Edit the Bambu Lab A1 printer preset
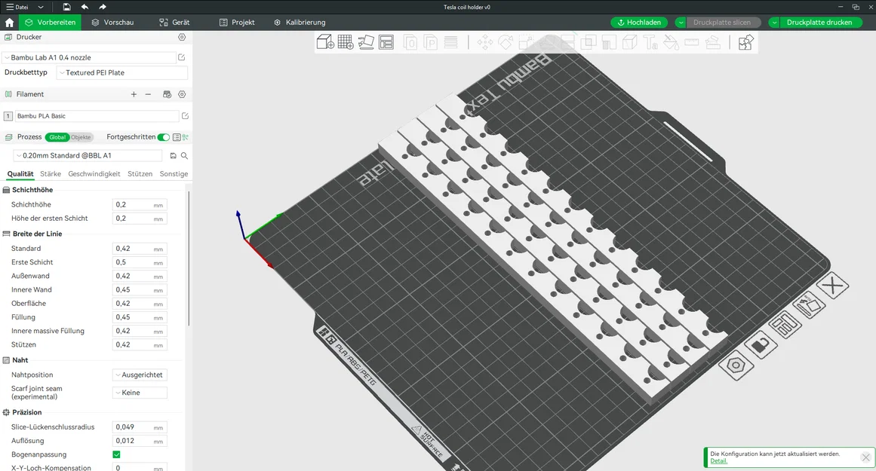 pyautogui.click(x=182, y=57)
